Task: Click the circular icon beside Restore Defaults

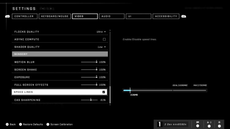Action: coord(21,124)
